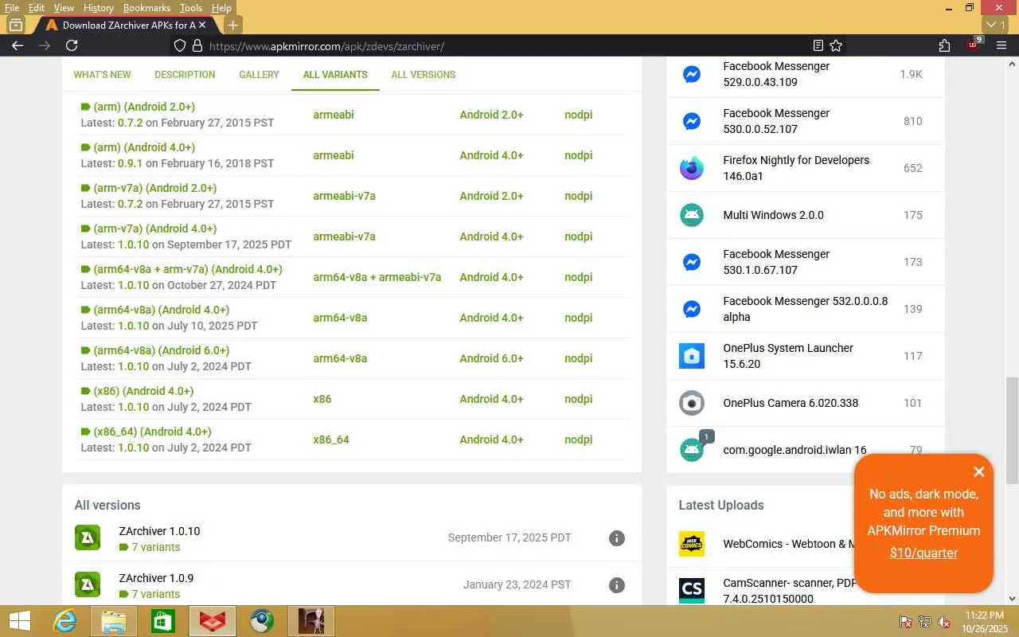Click the browser back arrow
Screen dimensions: 1019x637
18,45
